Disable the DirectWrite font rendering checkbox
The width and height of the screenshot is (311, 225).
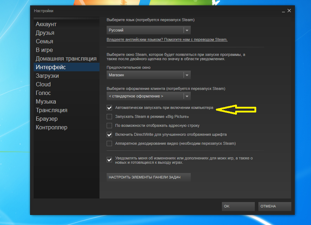(x=109, y=134)
